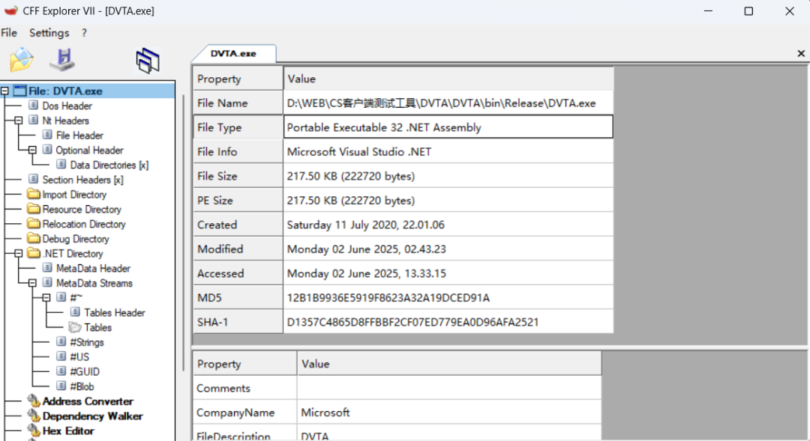Select the Tables Header tree entry
Screen dimensions: 810x441
115,312
